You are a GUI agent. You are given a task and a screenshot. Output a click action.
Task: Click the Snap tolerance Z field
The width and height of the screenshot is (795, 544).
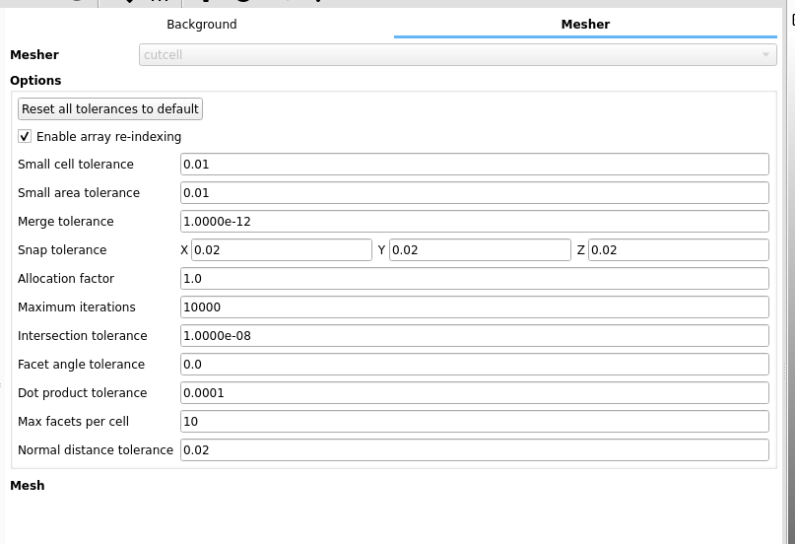pos(678,250)
